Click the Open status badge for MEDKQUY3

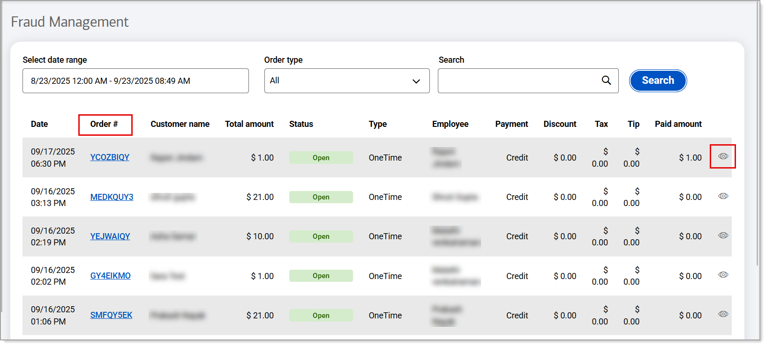321,197
